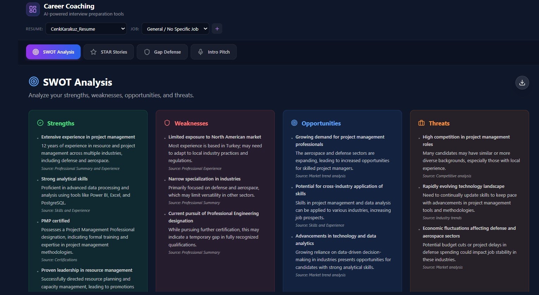The width and height of the screenshot is (539, 295).
Task: Select 'Economic fluctuations affecting defense and aerospace sectors'
Action: point(469,232)
